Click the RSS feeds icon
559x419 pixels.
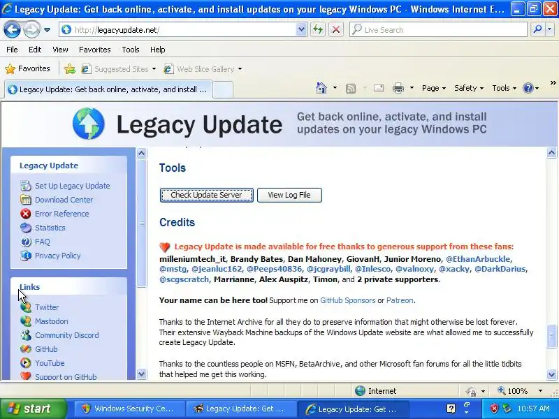(x=351, y=88)
